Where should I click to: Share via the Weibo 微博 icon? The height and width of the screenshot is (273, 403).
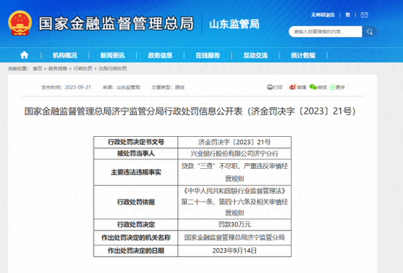point(292,87)
